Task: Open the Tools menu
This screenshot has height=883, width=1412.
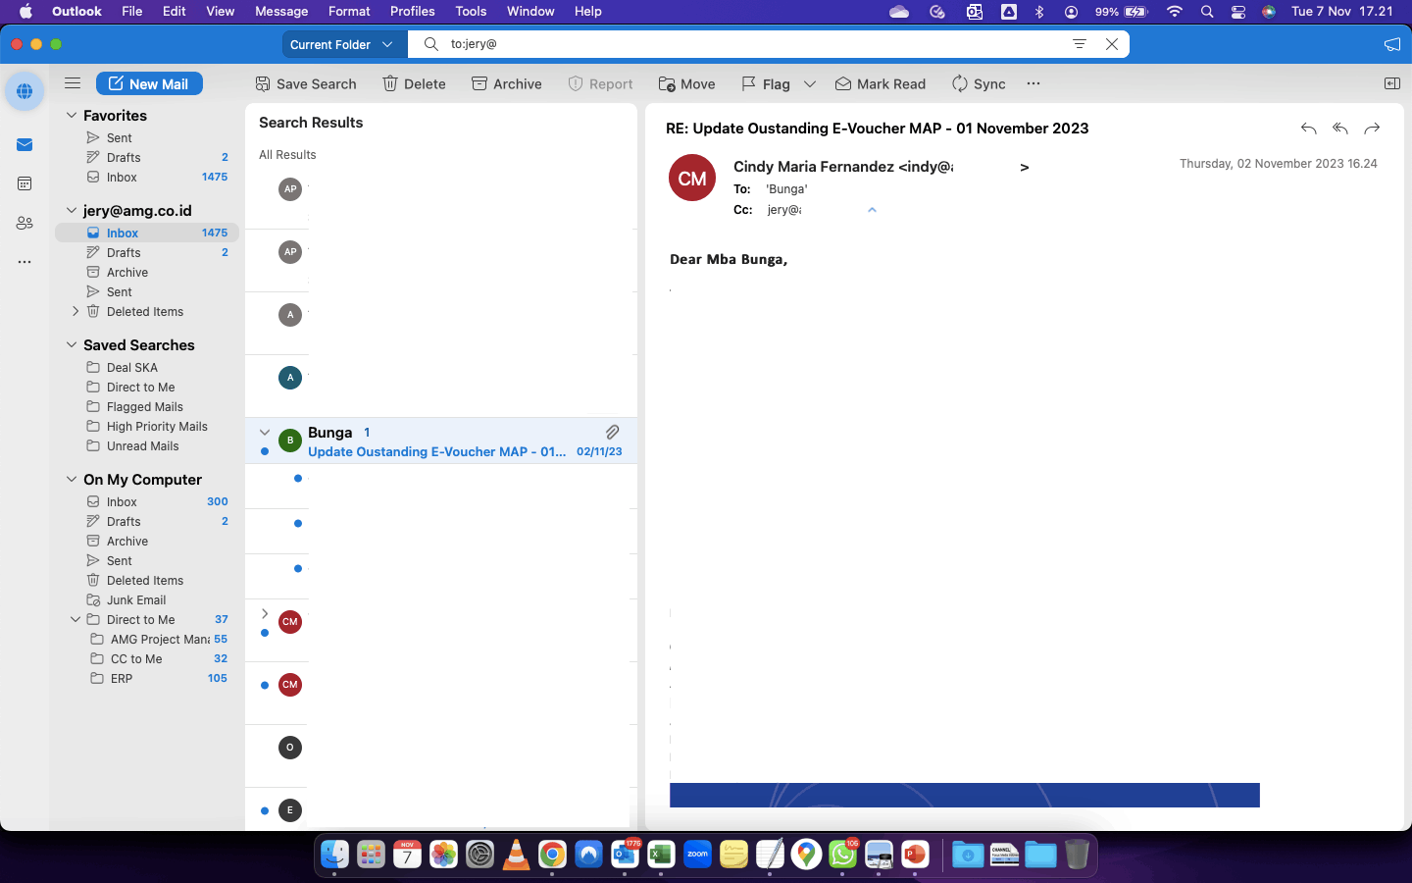Action: (471, 11)
